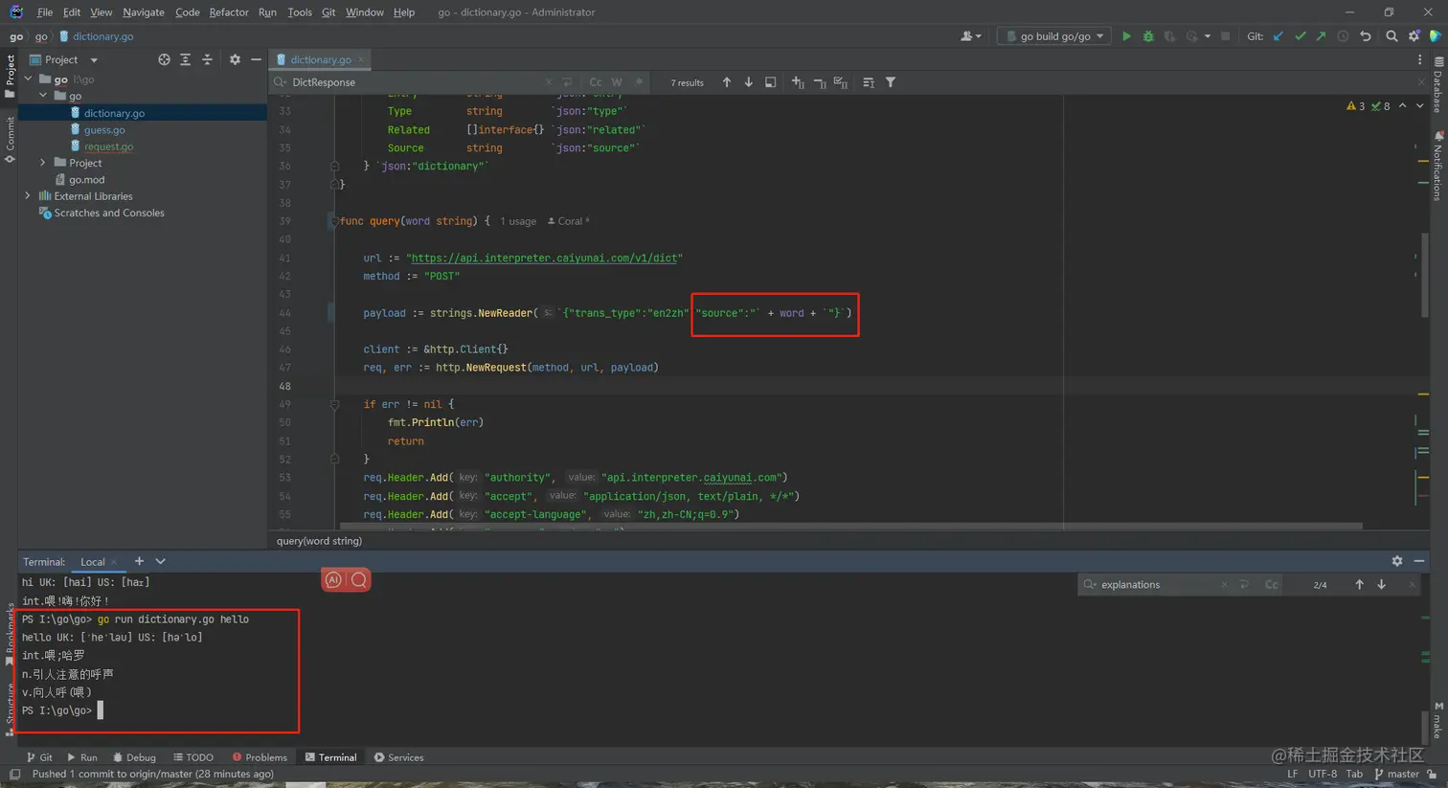Open IDE settings gear in top toolbar
Viewport: 1448px width, 788px height.
click(1414, 36)
